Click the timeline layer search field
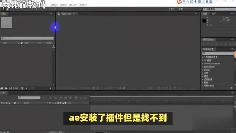236x133 pixels. [29, 98]
